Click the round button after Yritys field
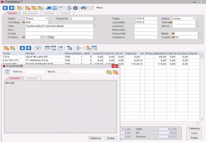 [95, 26]
